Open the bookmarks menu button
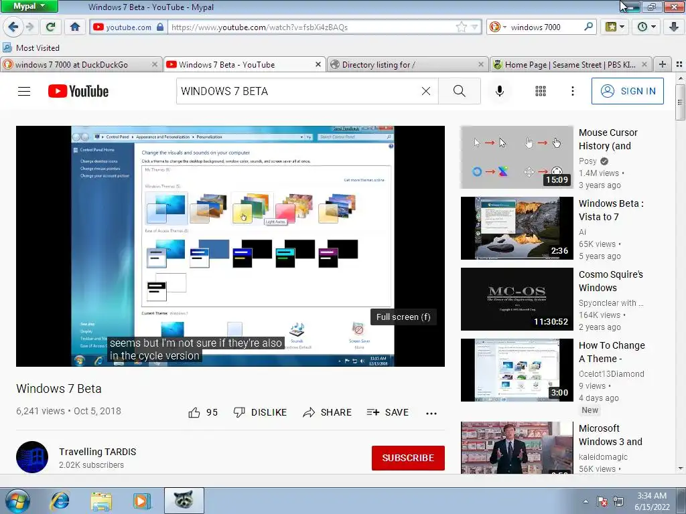This screenshot has height=514, width=686. (615, 27)
